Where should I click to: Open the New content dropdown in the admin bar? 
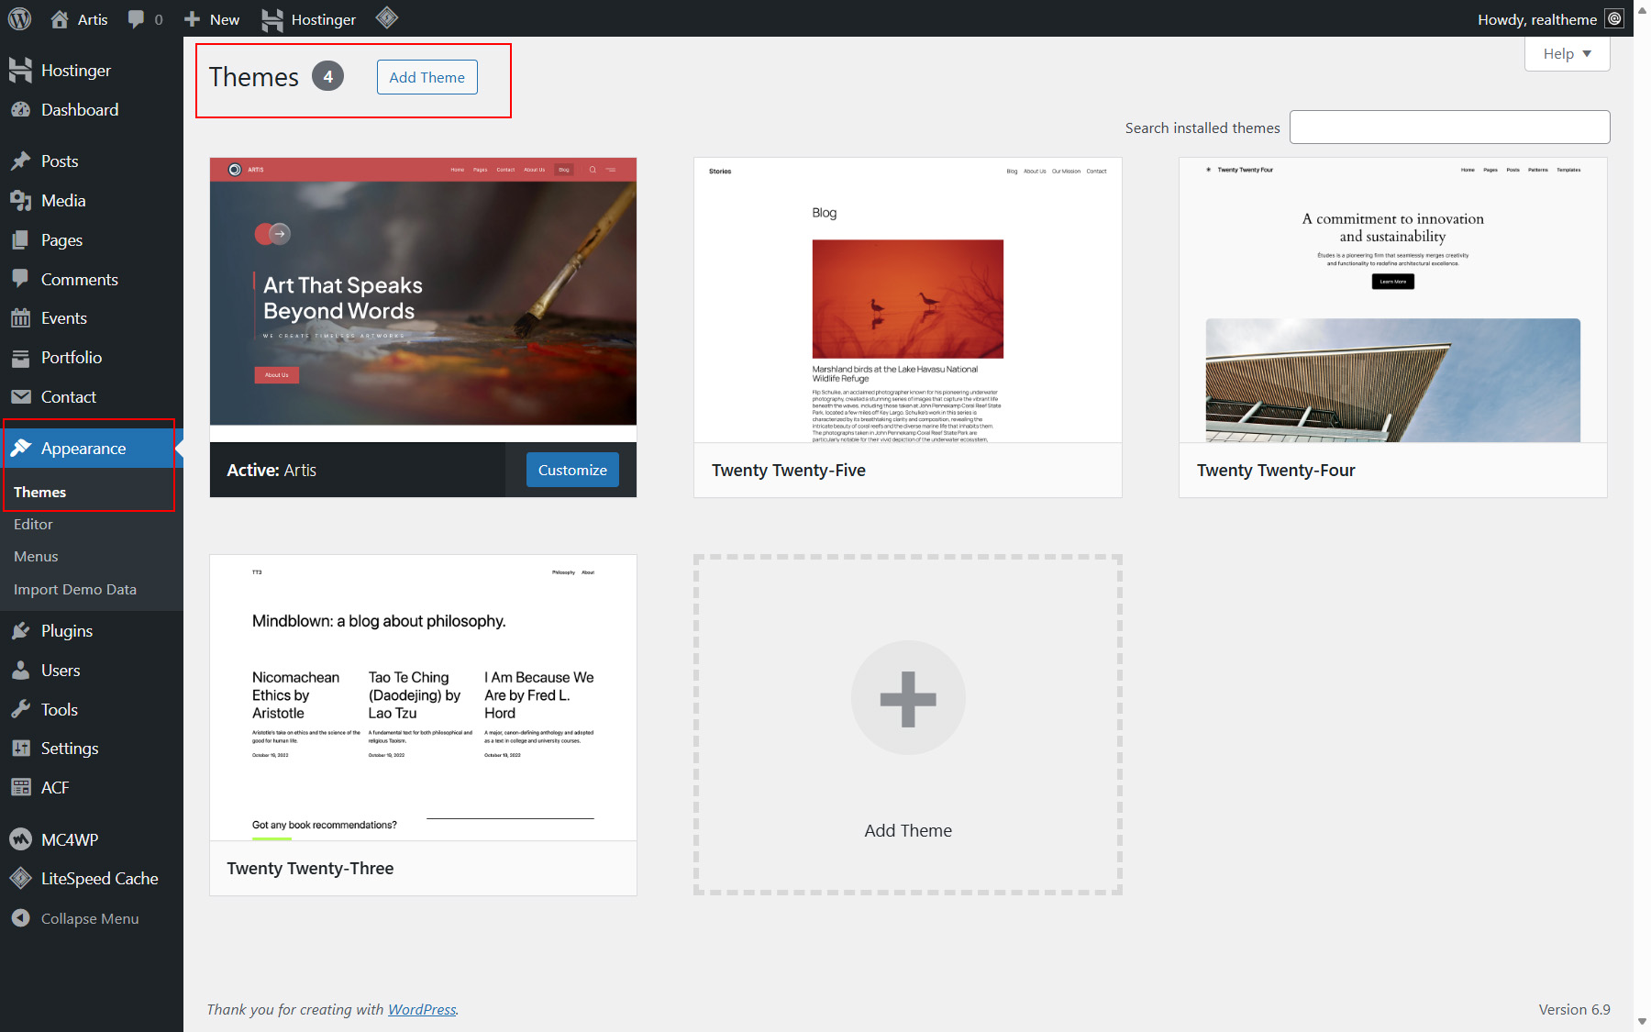(212, 19)
